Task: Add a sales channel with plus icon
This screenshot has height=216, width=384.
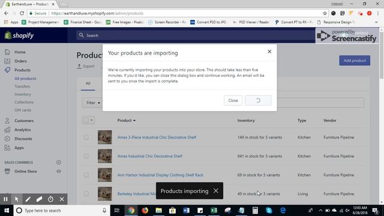Action: [x=59, y=162]
